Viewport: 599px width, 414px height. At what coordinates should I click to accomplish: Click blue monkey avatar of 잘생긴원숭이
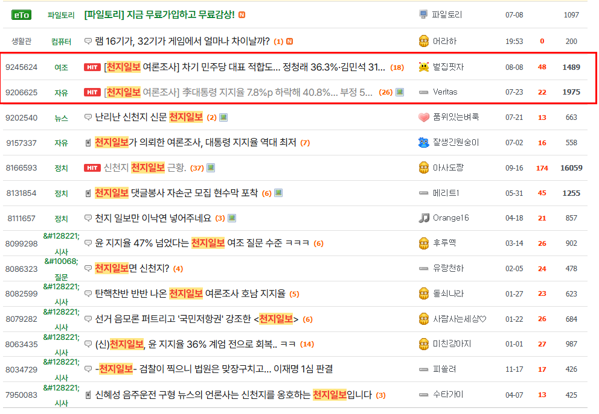424,143
